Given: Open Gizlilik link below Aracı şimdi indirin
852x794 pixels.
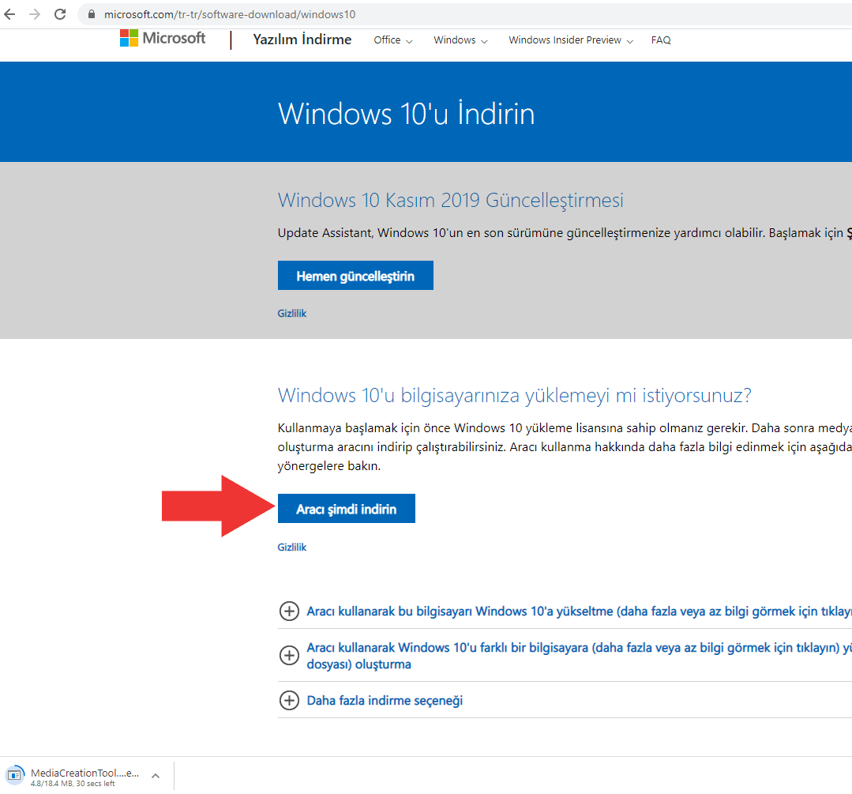Looking at the screenshot, I should pos(291,548).
